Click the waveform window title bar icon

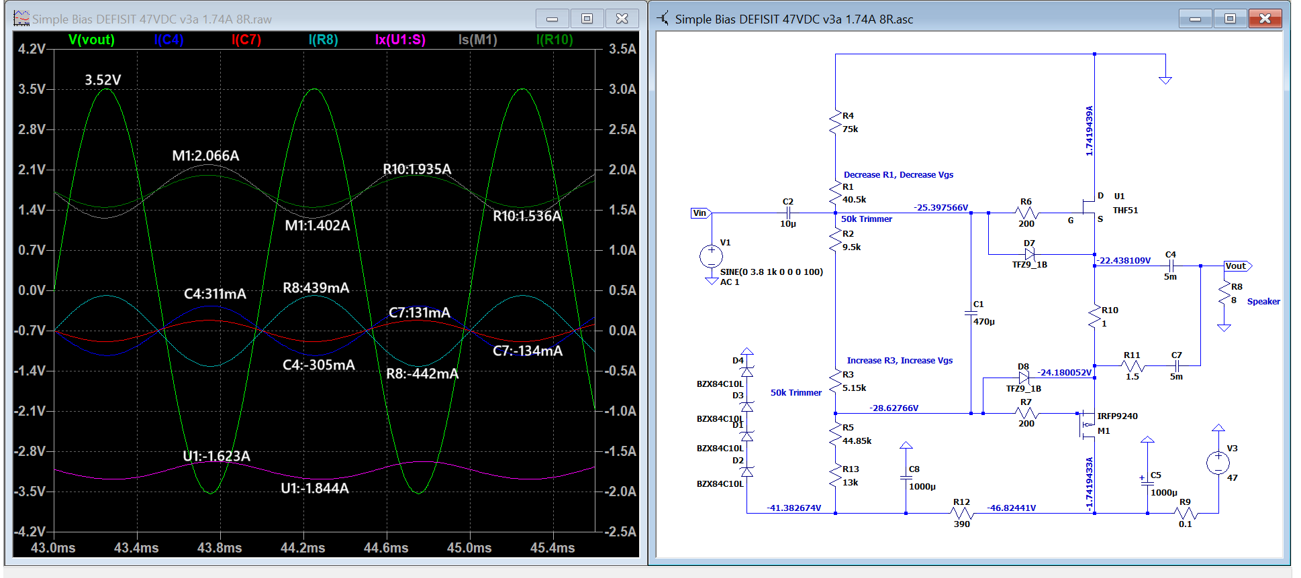[21, 19]
